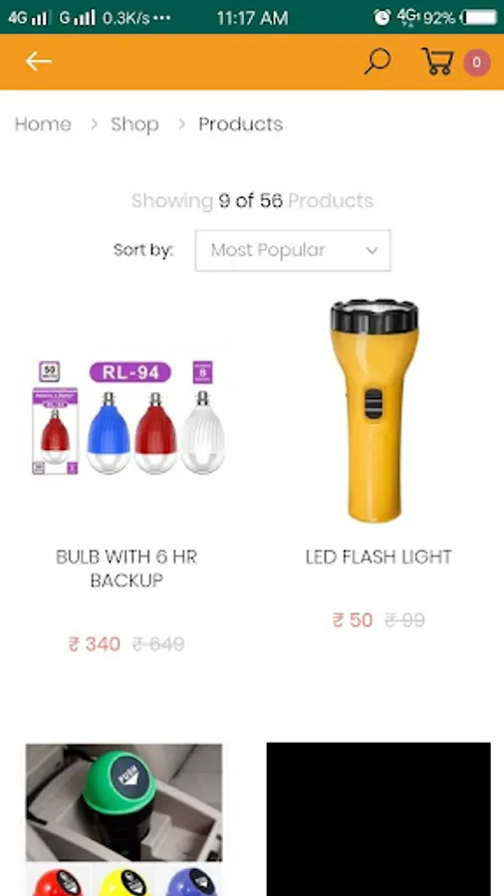Tap the ₹ 340 bulb price
The height and width of the screenshot is (896, 504).
[x=95, y=644]
